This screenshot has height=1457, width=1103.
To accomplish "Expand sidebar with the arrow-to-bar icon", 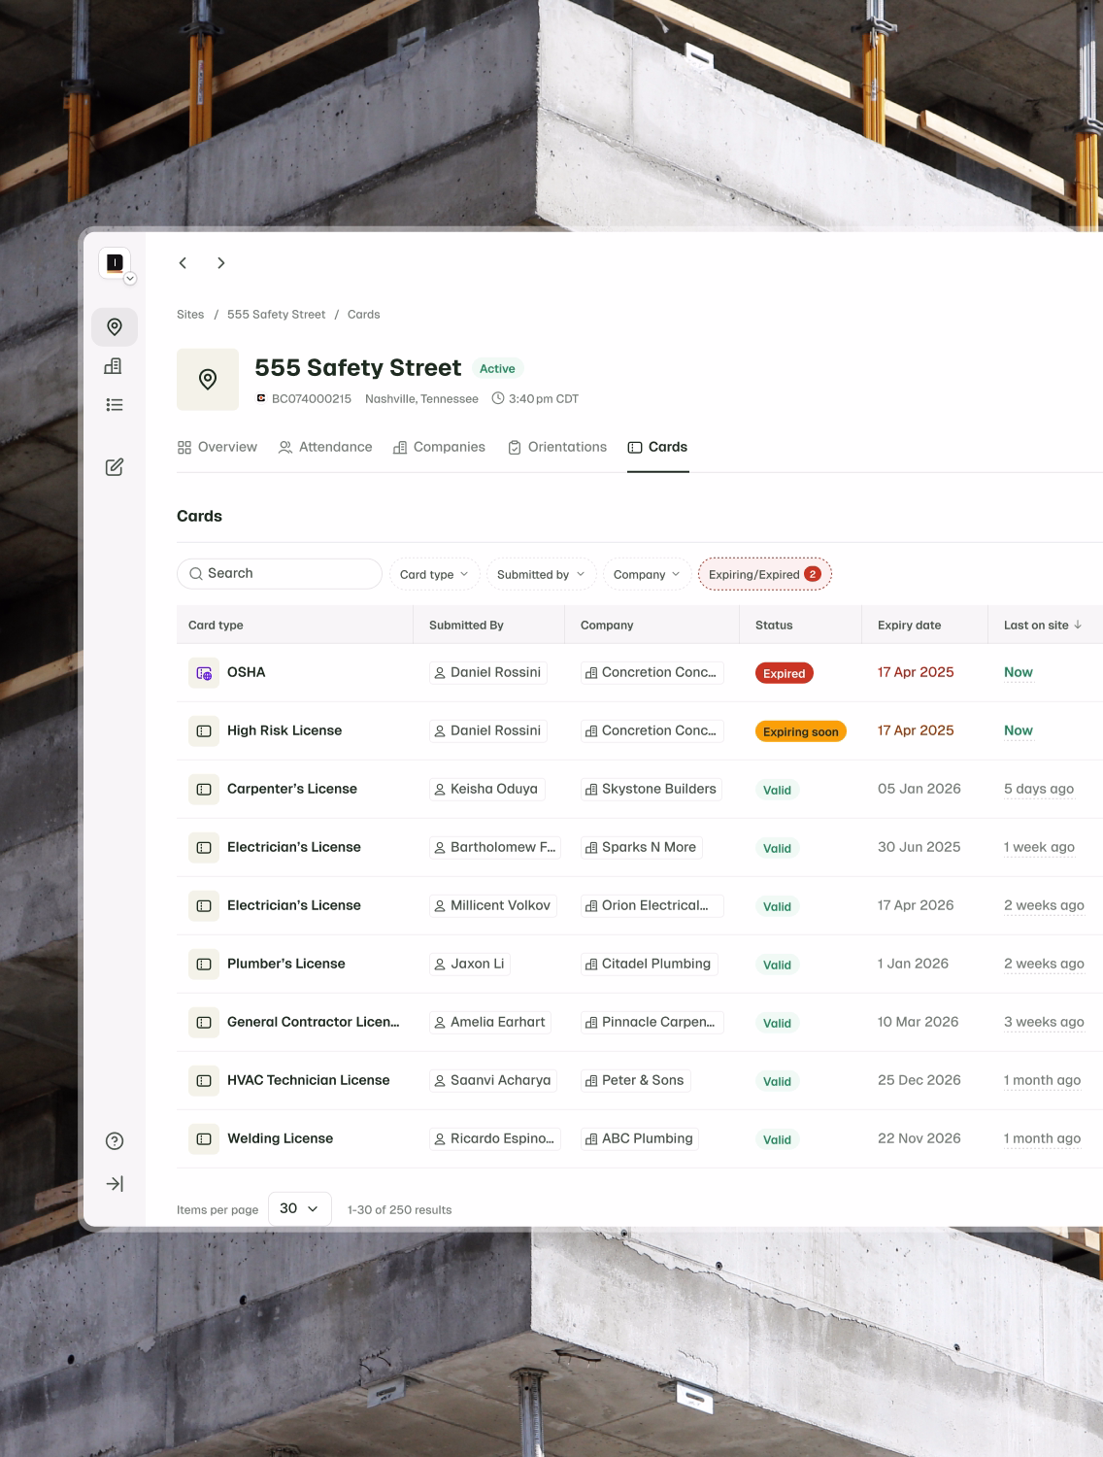I will [x=115, y=1184].
